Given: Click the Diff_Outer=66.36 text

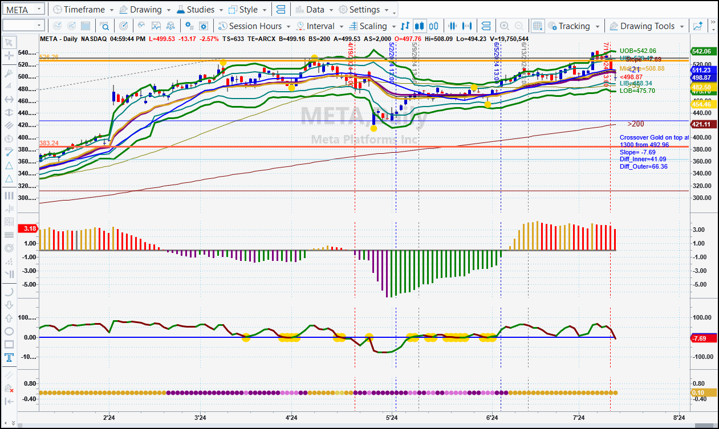Looking at the screenshot, I should point(644,166).
